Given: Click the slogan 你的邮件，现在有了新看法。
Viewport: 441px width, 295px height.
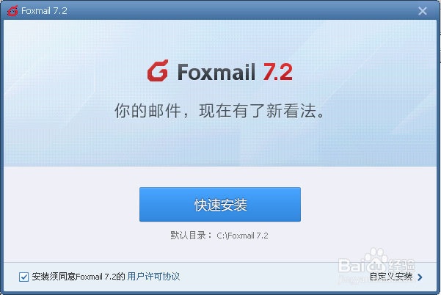Looking at the screenshot, I should 220,111.
